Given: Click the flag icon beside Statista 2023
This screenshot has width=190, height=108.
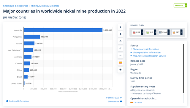Looking at the screenshot, I should 121,98.
